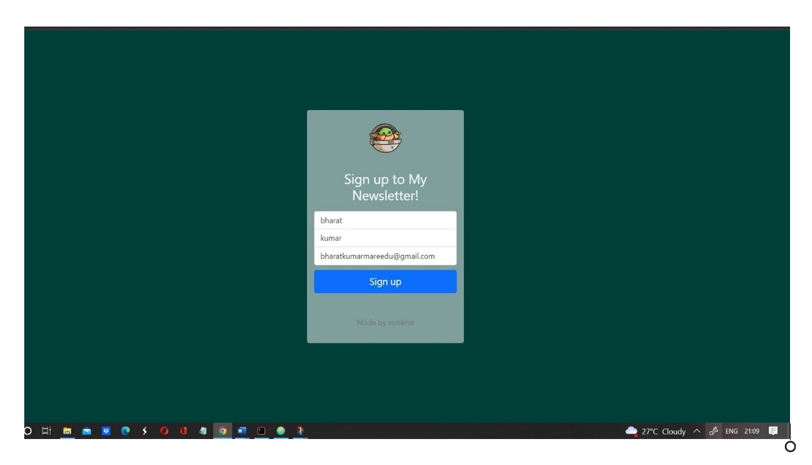This screenshot has height=465, width=812.
Task: Focus the email address input field
Action: click(385, 256)
